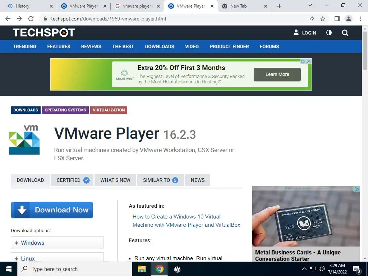
Task: Choose the Linux download option
Action: (x=57, y=257)
